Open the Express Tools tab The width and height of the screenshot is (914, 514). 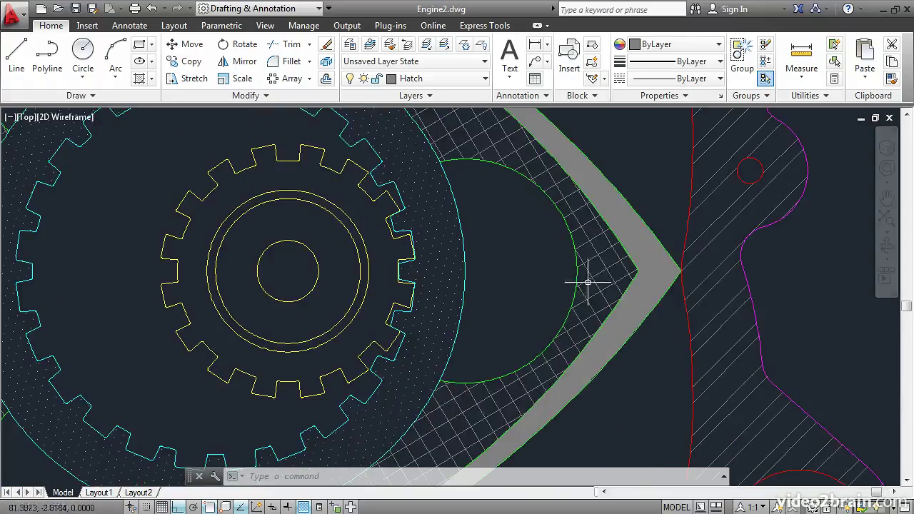[485, 26]
